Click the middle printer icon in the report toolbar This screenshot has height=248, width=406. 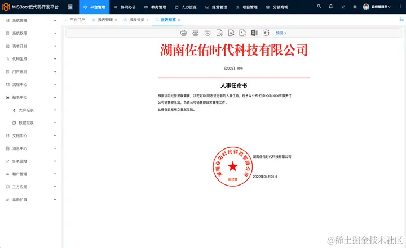point(196,33)
